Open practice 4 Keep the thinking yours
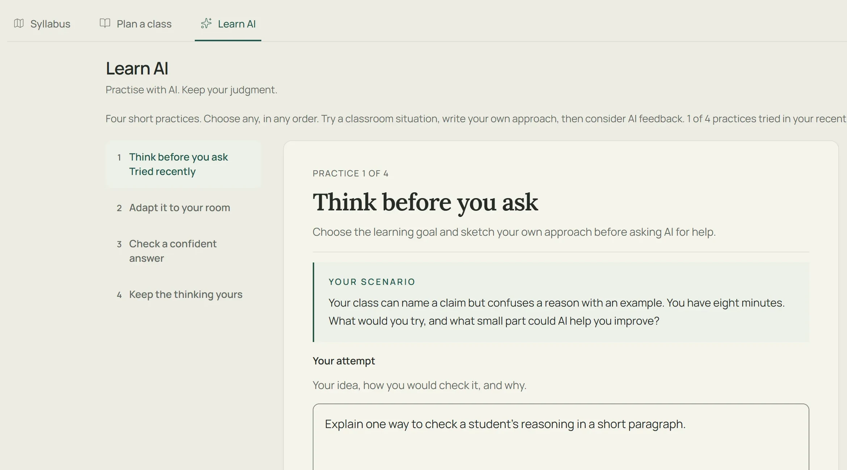The image size is (847, 470). 183,294
